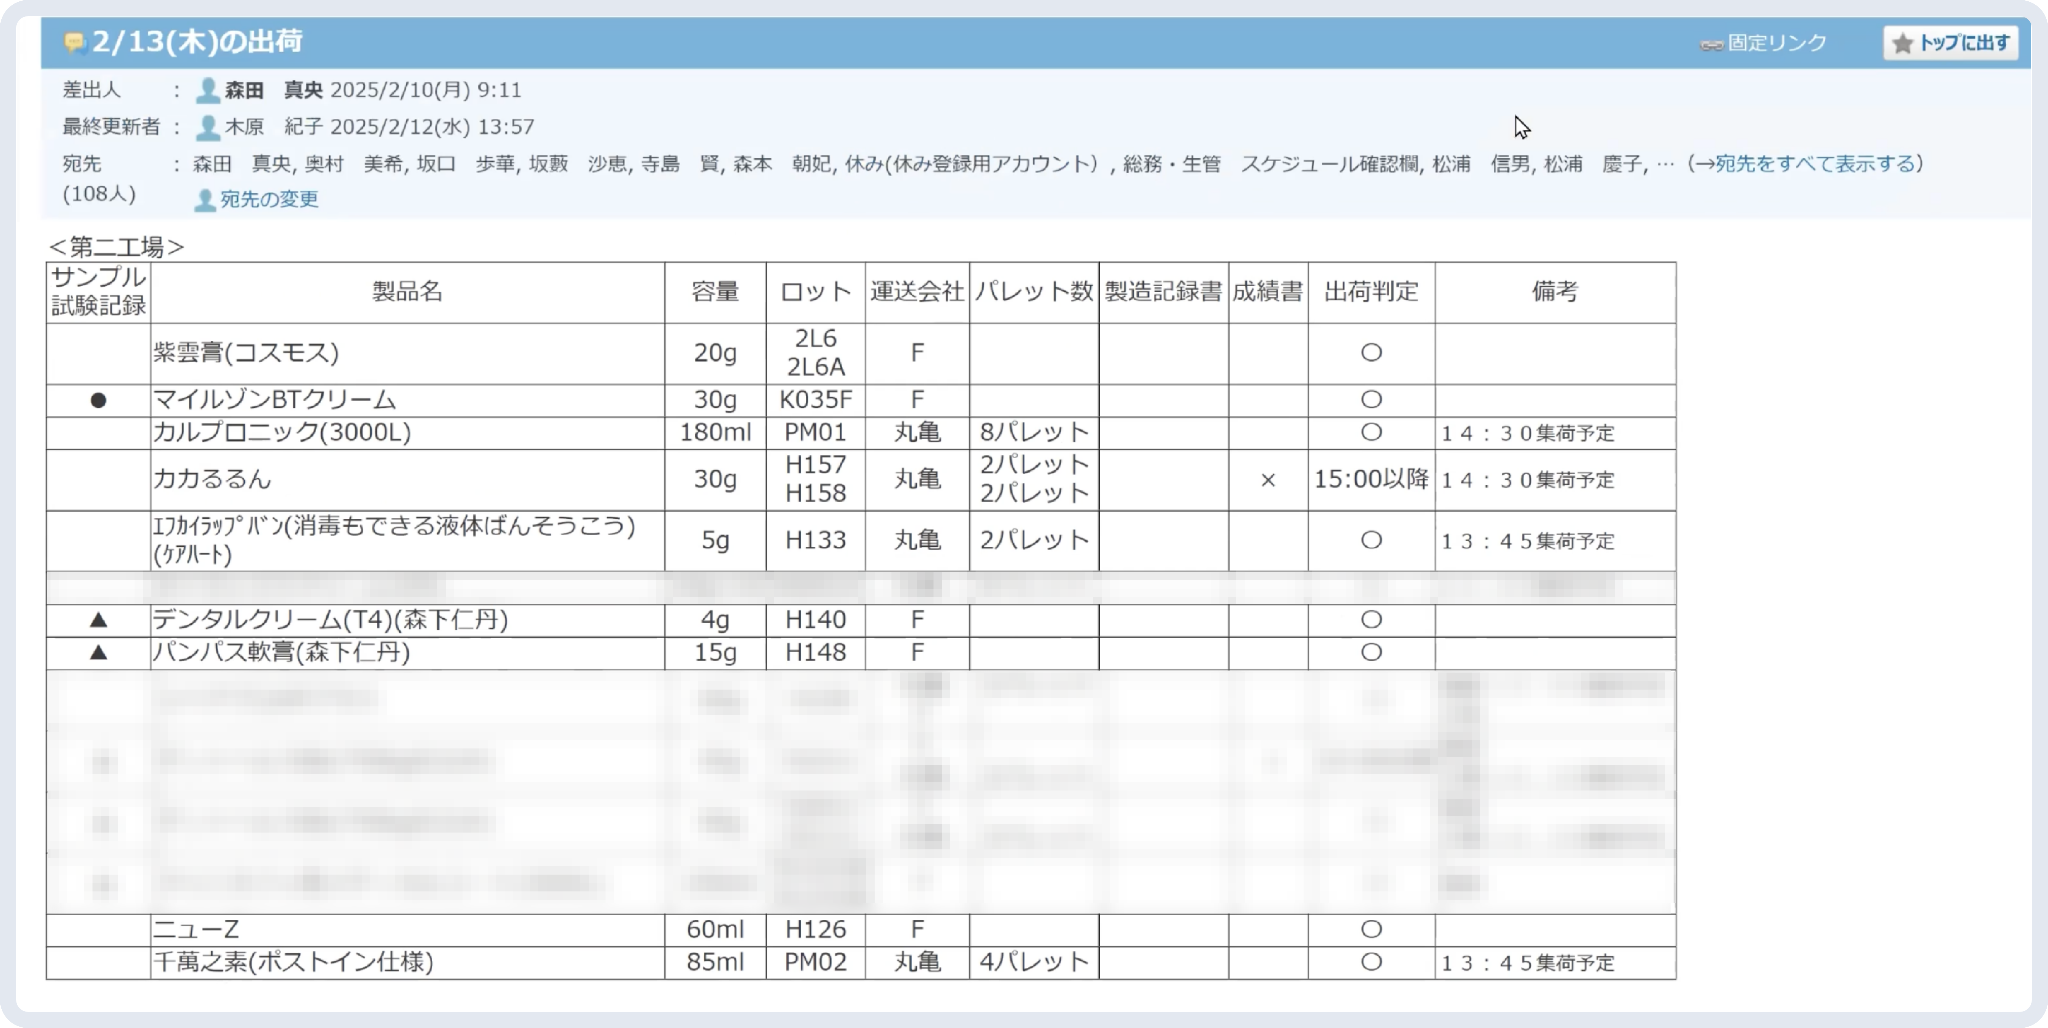Click 13:45集荷予定 note in 千萬之素 row
This screenshot has width=2048, height=1028.
pos(1528,964)
